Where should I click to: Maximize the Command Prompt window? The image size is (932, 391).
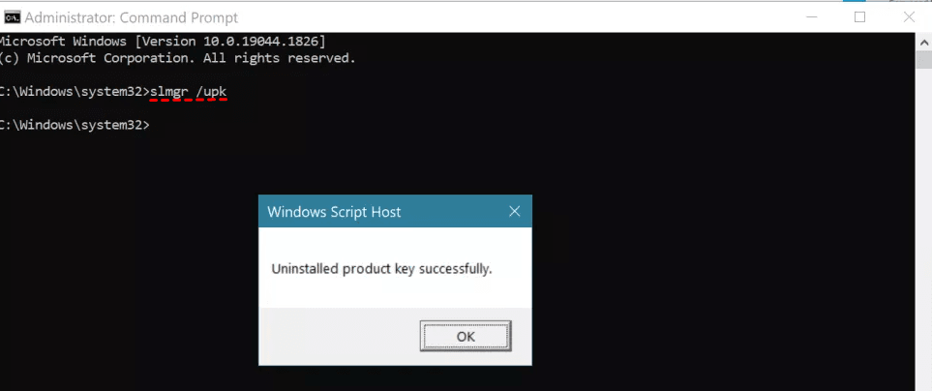click(x=859, y=17)
